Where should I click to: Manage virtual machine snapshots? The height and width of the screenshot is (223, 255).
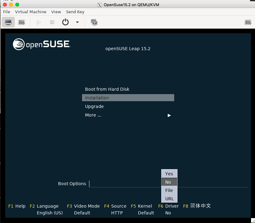coord(94,22)
